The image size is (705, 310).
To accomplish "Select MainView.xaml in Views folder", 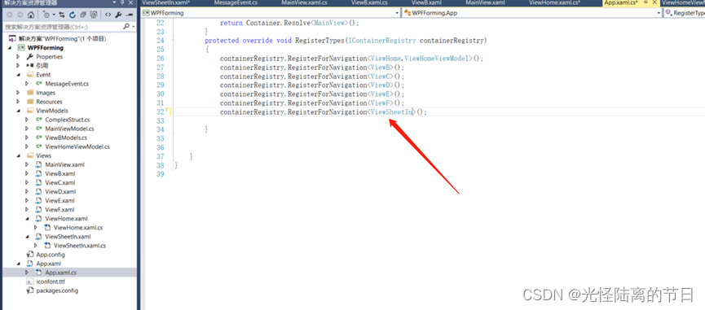I will point(64,164).
